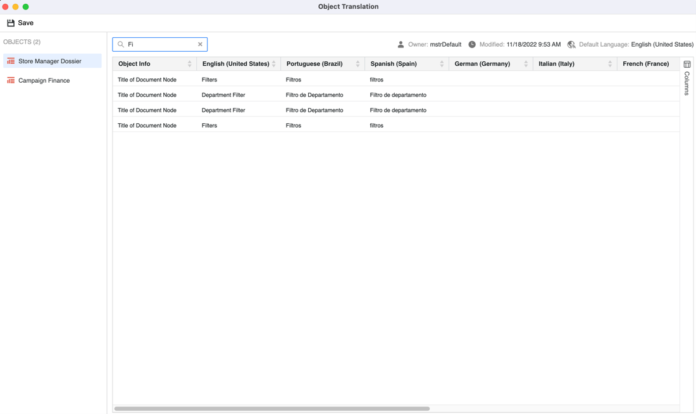Sort the English (United States) column
The height and width of the screenshot is (414, 696).
(x=273, y=64)
